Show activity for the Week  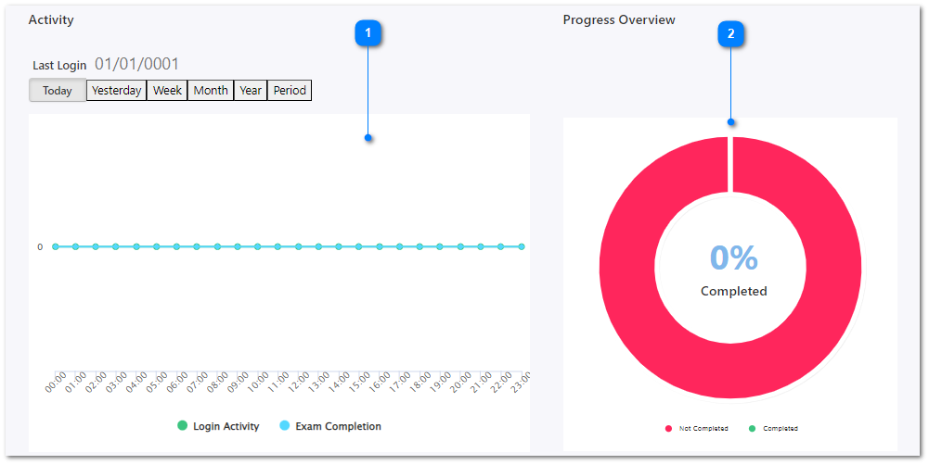(x=167, y=91)
